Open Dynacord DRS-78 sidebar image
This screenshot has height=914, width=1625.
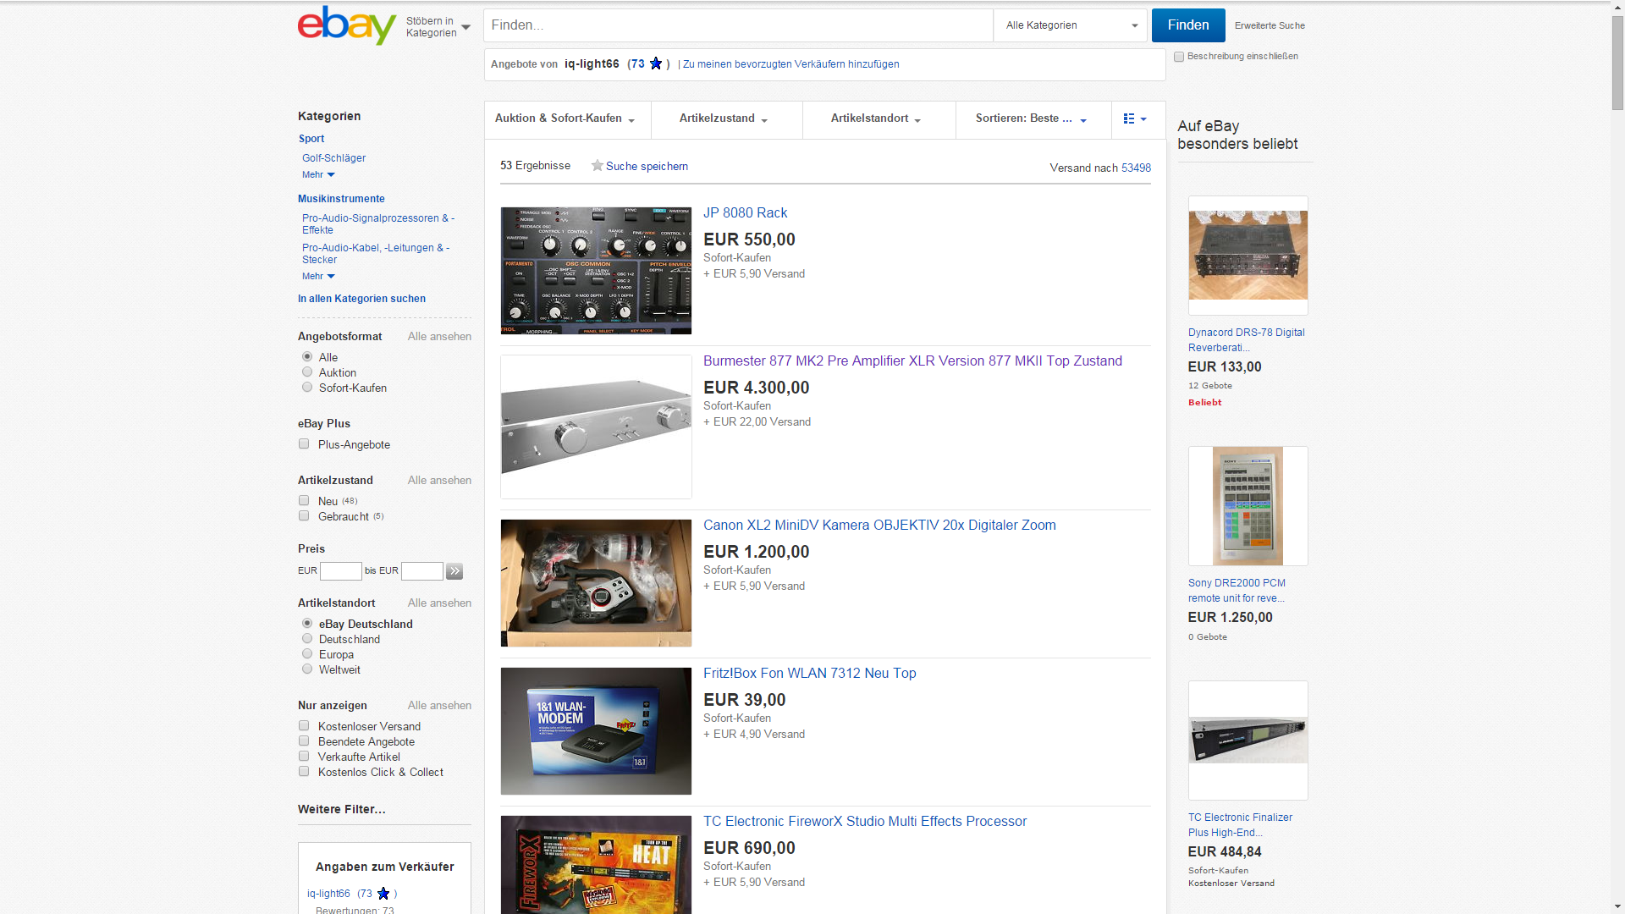click(1248, 256)
